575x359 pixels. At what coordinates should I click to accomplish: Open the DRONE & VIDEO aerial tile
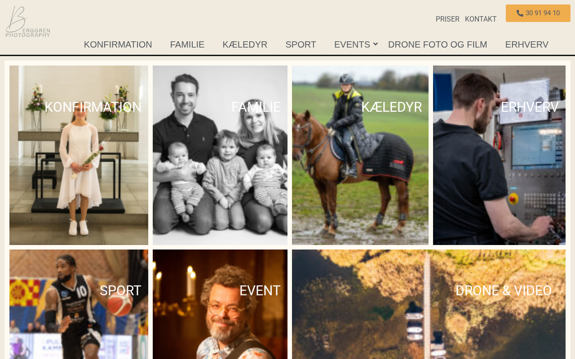429,304
